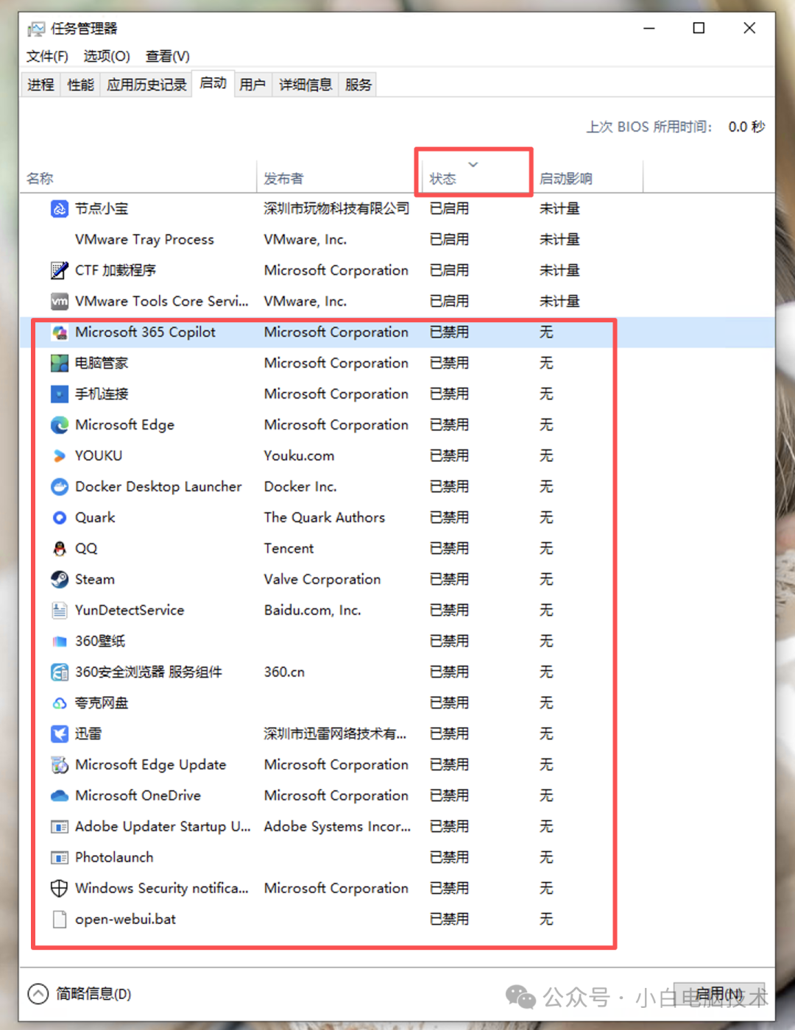Click the Quark icon
This screenshot has width=795, height=1030.
(x=60, y=518)
